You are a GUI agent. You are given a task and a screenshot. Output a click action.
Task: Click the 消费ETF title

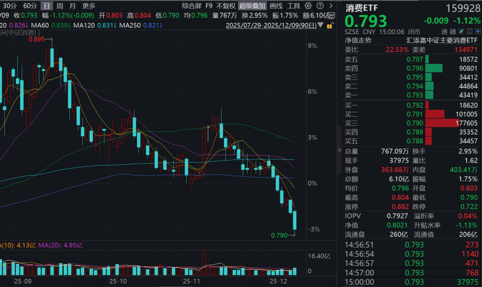click(x=362, y=8)
